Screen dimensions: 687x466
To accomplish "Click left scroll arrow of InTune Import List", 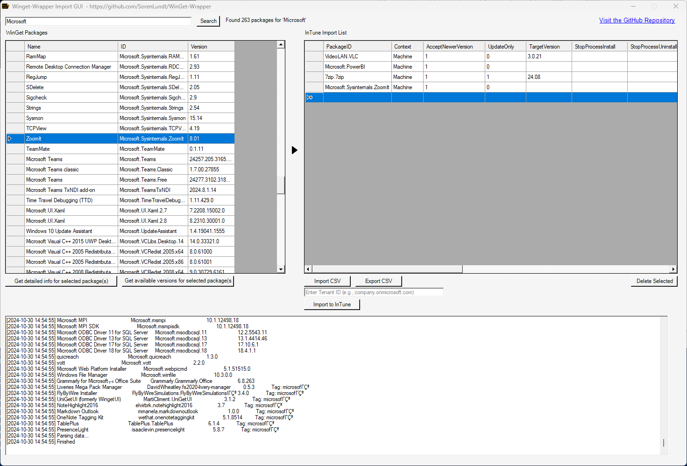I will (x=308, y=269).
